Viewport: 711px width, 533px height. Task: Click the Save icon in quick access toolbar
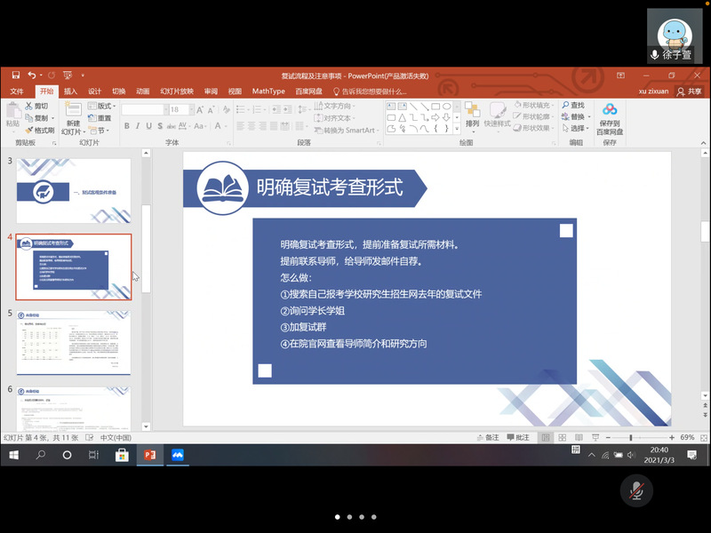[15, 76]
